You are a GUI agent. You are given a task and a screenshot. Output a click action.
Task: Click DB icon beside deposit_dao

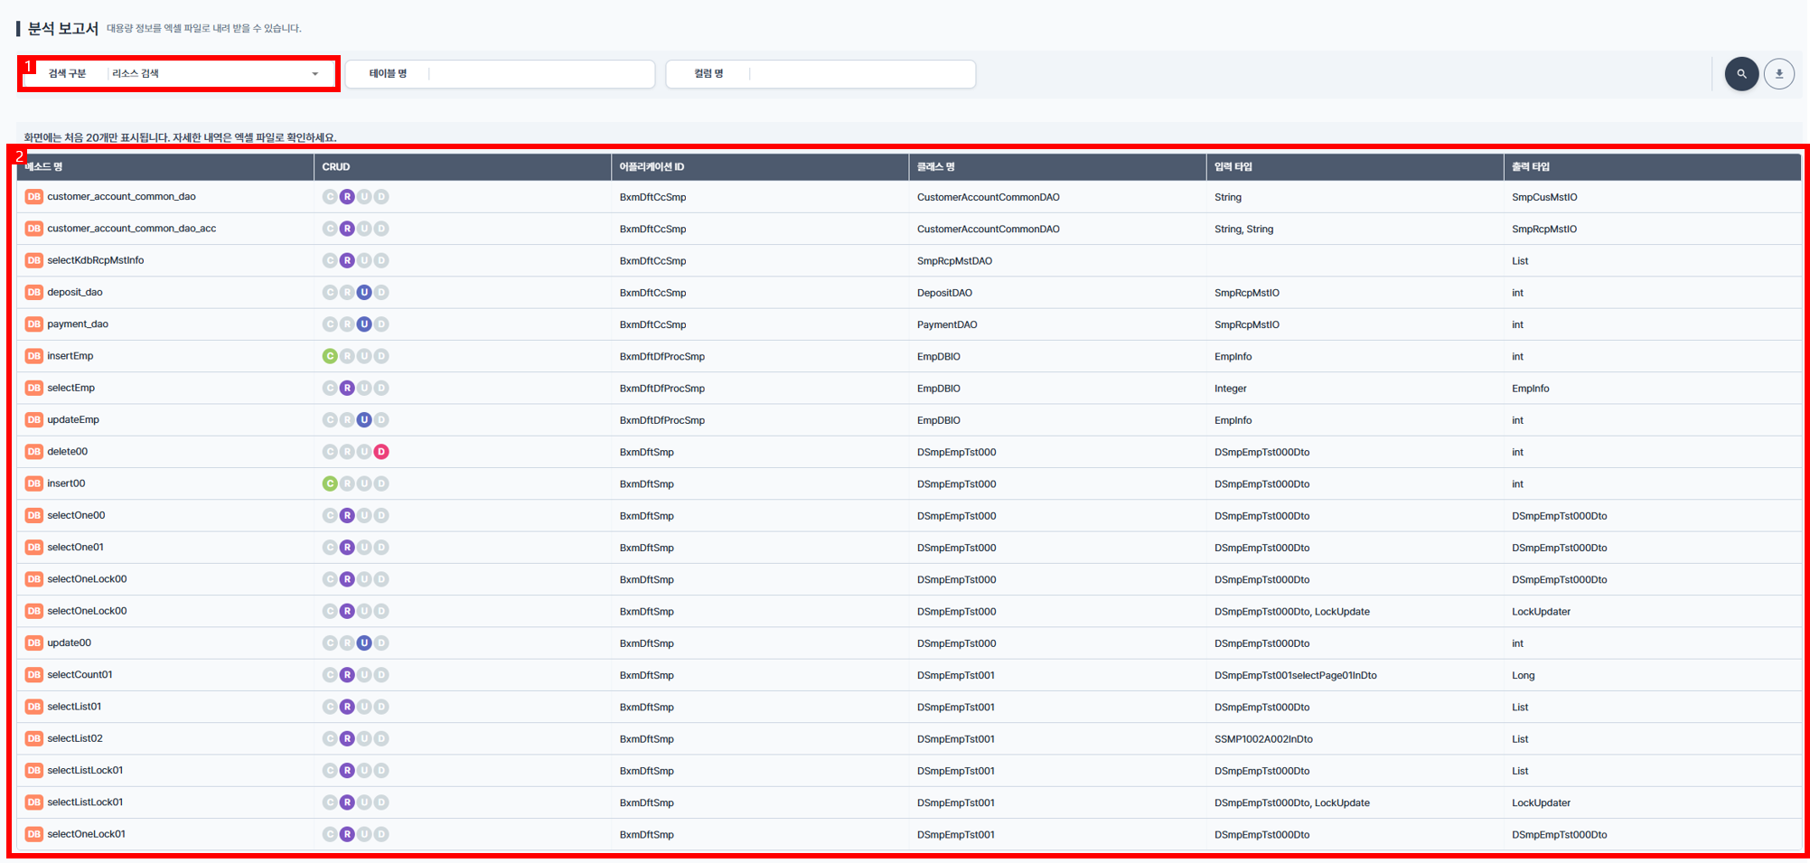[34, 292]
